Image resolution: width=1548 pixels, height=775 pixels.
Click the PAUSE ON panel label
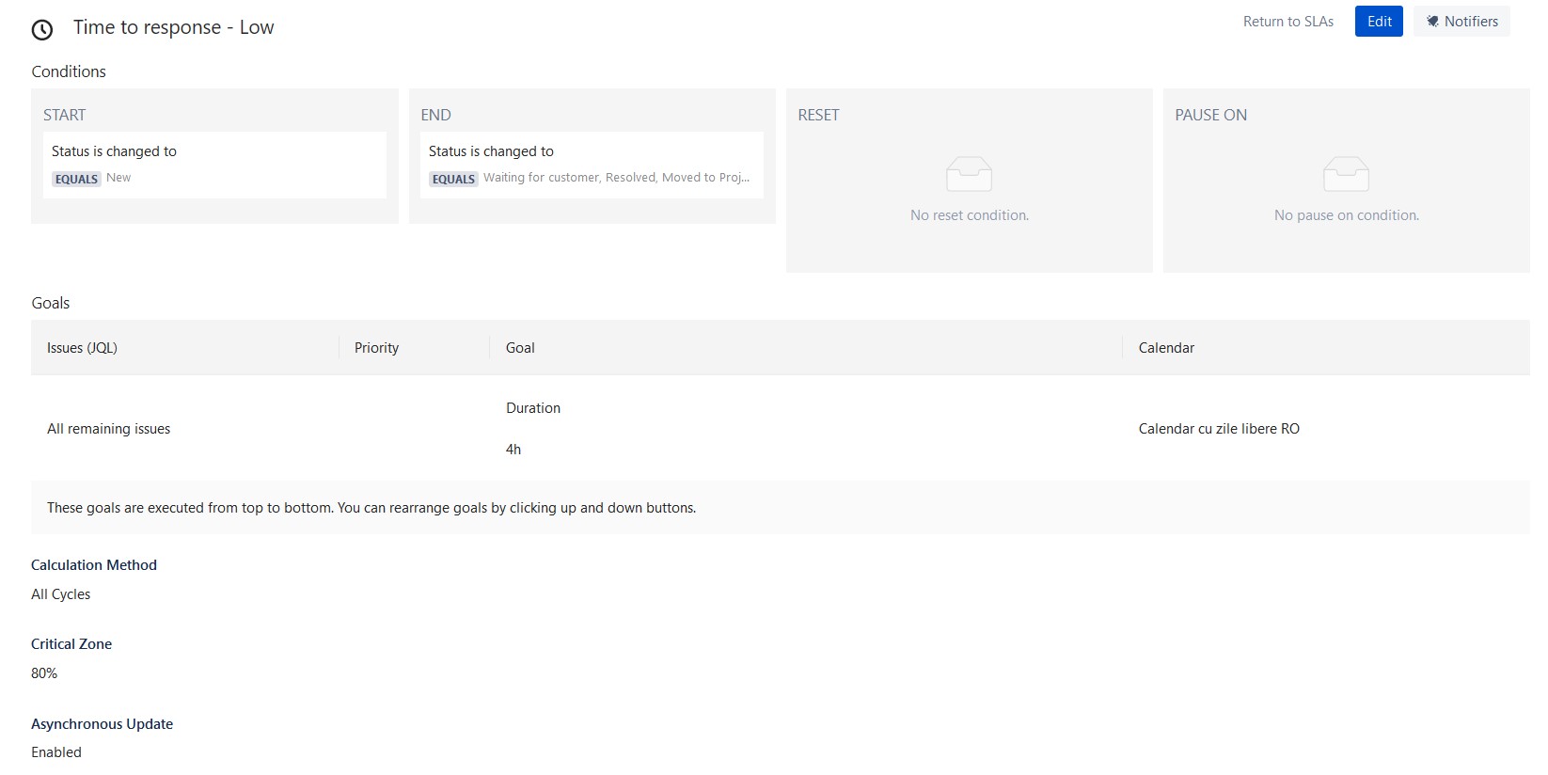pos(1210,115)
